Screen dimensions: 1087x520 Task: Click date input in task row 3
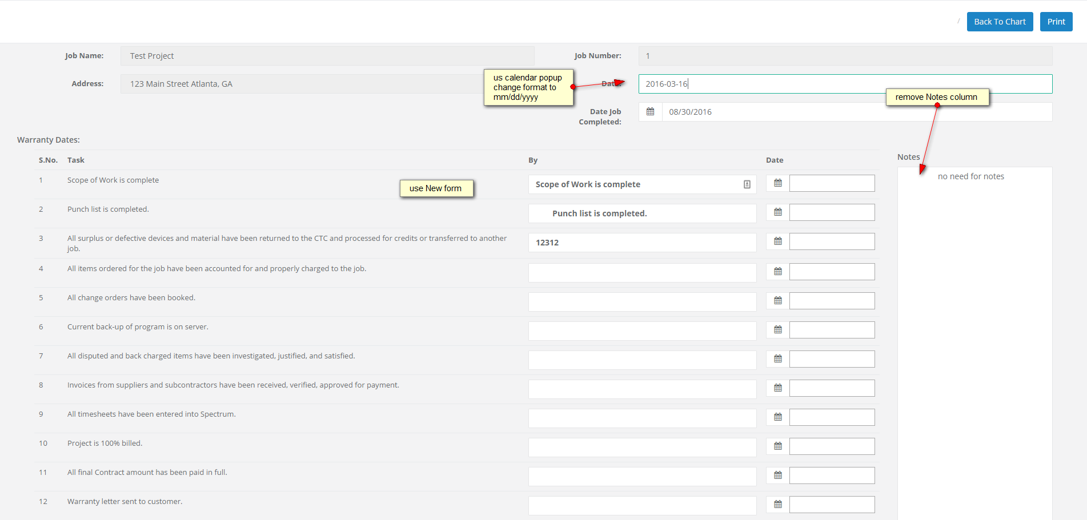pos(832,241)
